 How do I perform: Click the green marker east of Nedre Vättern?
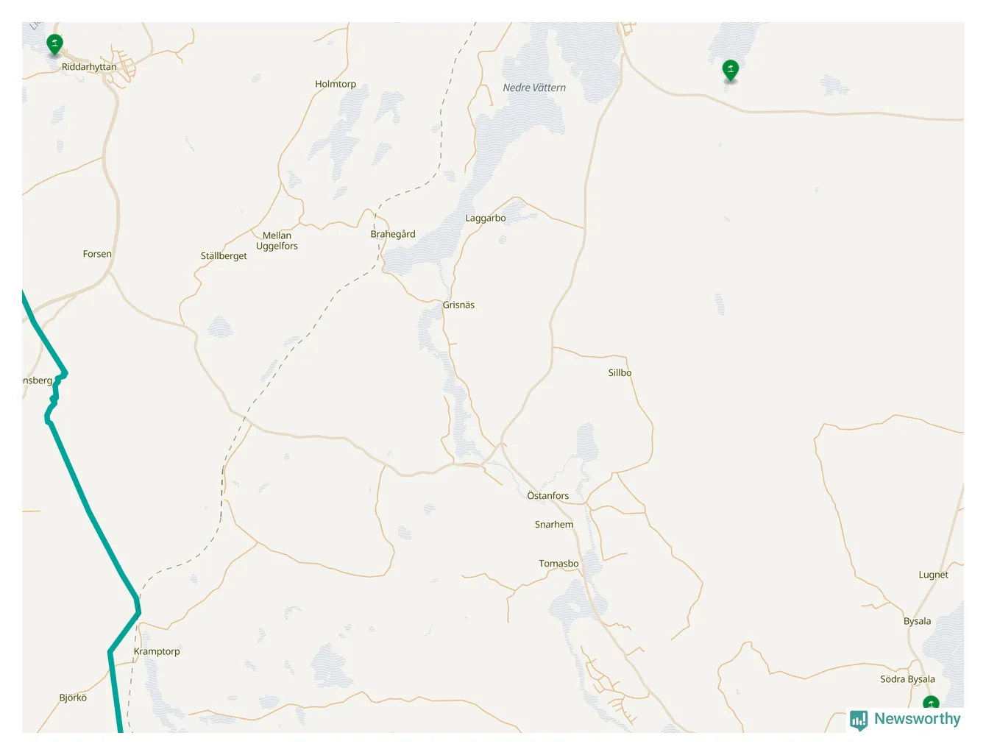tap(731, 71)
